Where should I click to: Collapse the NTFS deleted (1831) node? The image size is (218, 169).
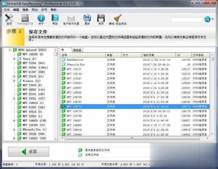click(9, 50)
